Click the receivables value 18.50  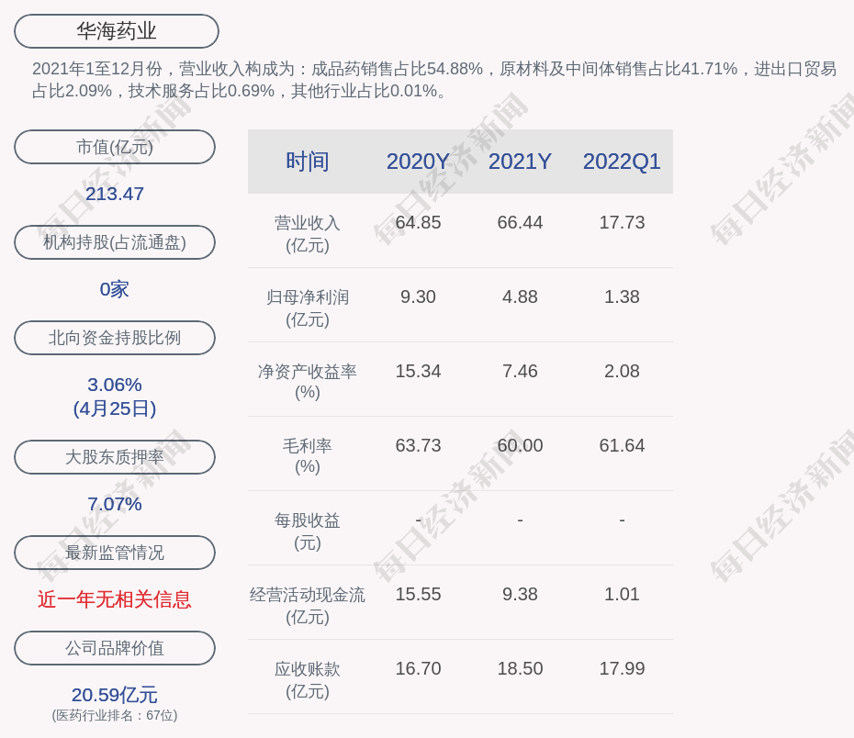pos(520,668)
